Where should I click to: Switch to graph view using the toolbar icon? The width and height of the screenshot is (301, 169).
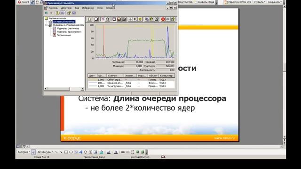(114, 19)
